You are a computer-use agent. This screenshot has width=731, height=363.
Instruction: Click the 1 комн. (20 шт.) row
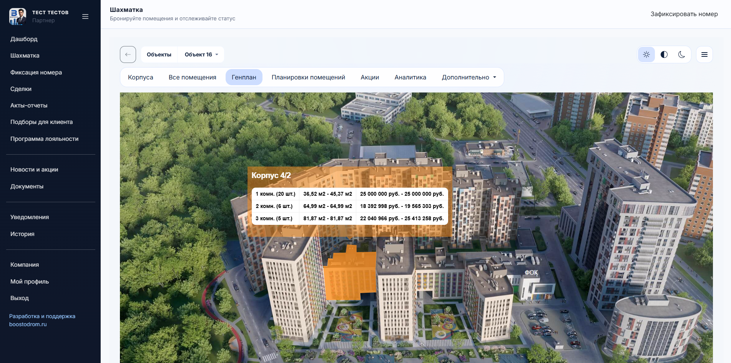click(350, 194)
